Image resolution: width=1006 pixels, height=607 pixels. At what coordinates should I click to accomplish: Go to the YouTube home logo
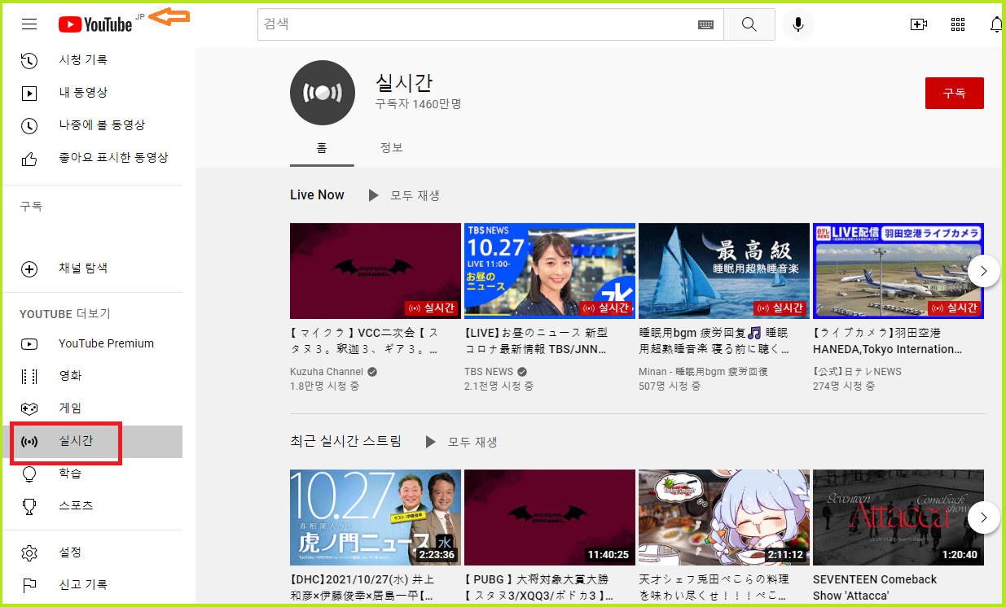(x=95, y=24)
